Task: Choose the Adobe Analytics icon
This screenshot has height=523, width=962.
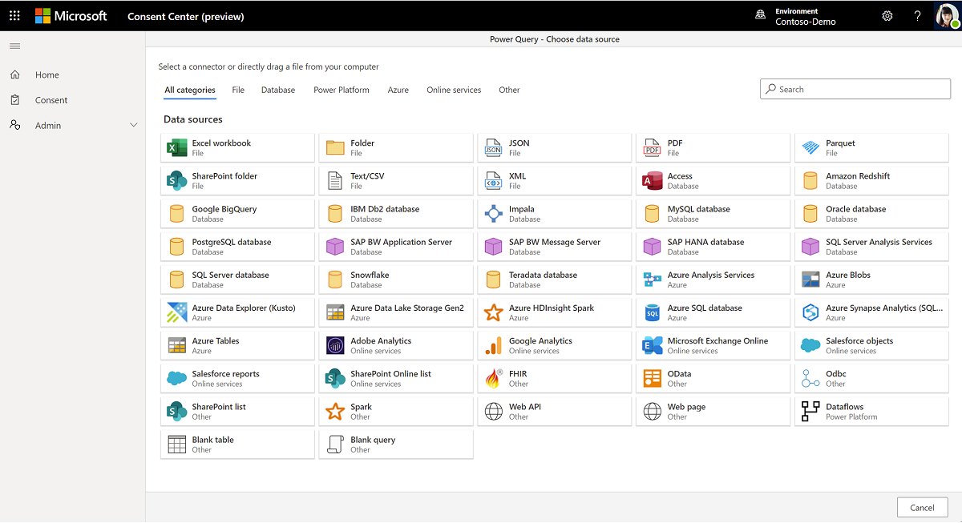Action: [335, 345]
